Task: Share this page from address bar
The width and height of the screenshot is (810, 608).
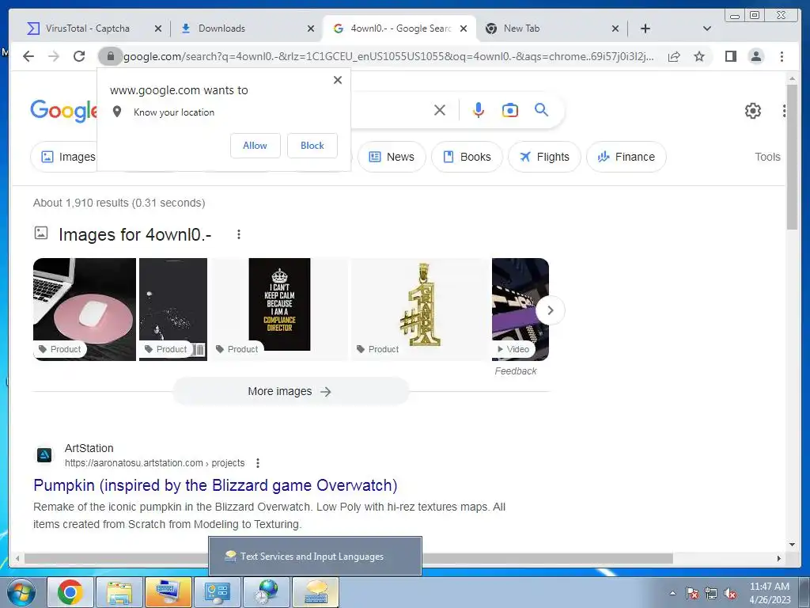Action: pos(674,56)
